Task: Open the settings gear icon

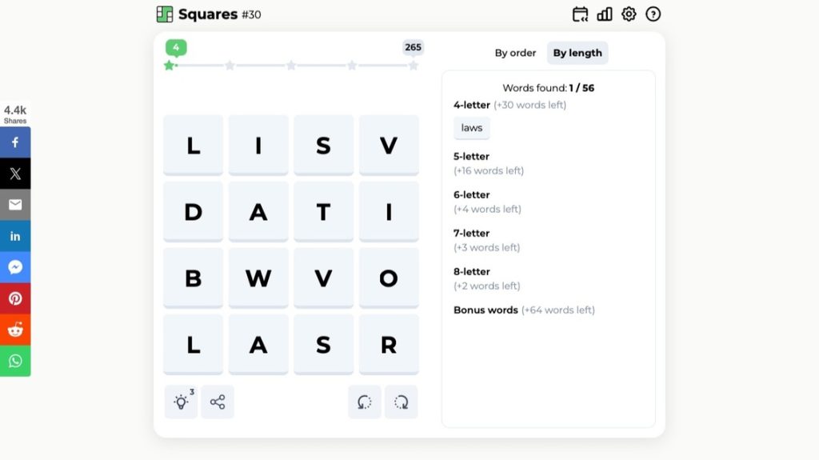Action: [629, 14]
